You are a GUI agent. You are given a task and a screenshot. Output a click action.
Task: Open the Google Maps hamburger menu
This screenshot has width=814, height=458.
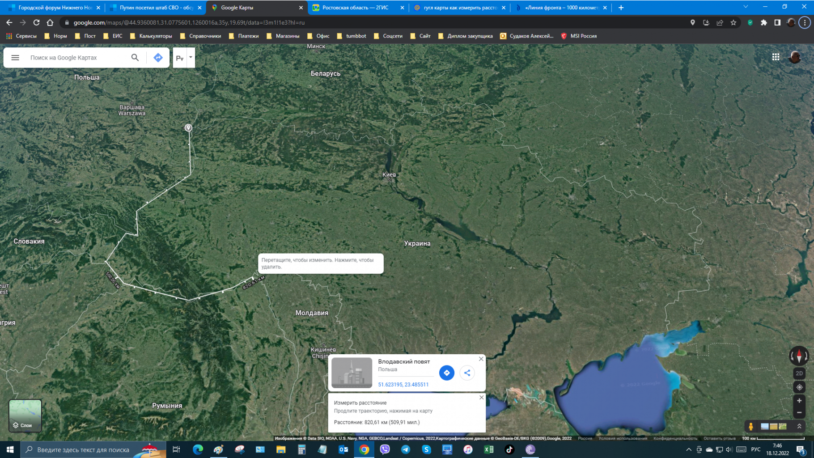point(15,58)
